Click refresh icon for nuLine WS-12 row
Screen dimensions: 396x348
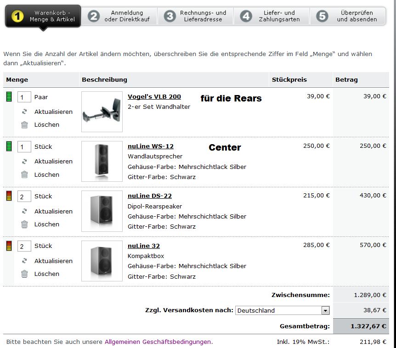pyautogui.click(x=25, y=161)
